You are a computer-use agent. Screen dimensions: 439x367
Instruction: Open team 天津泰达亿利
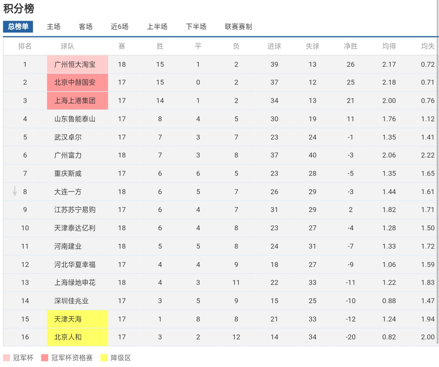pos(75,228)
